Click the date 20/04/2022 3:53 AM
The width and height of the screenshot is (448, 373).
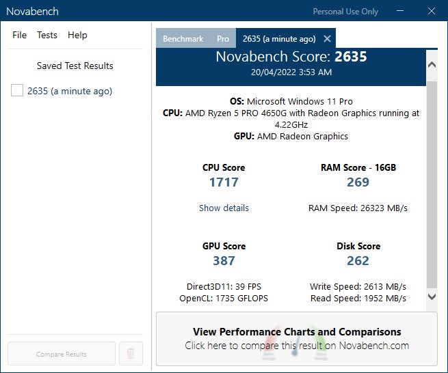tap(291, 72)
